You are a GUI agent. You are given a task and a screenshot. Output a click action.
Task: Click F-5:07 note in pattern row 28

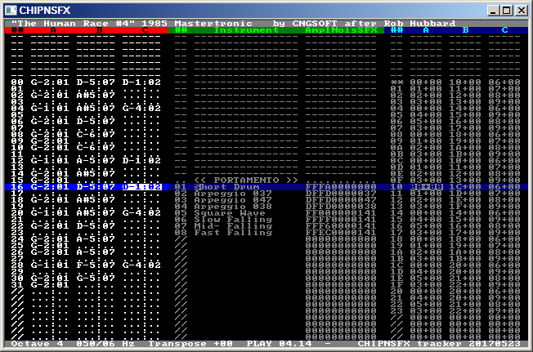96,265
